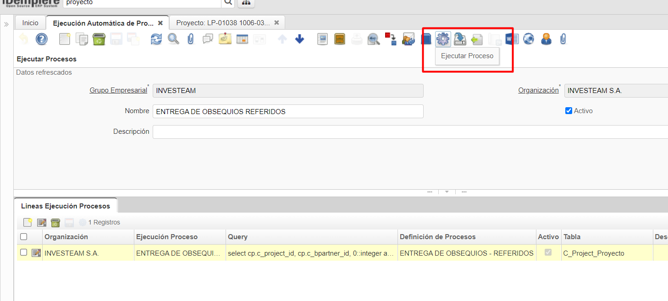Click into the Descripción text field

pyautogui.click(x=408, y=132)
